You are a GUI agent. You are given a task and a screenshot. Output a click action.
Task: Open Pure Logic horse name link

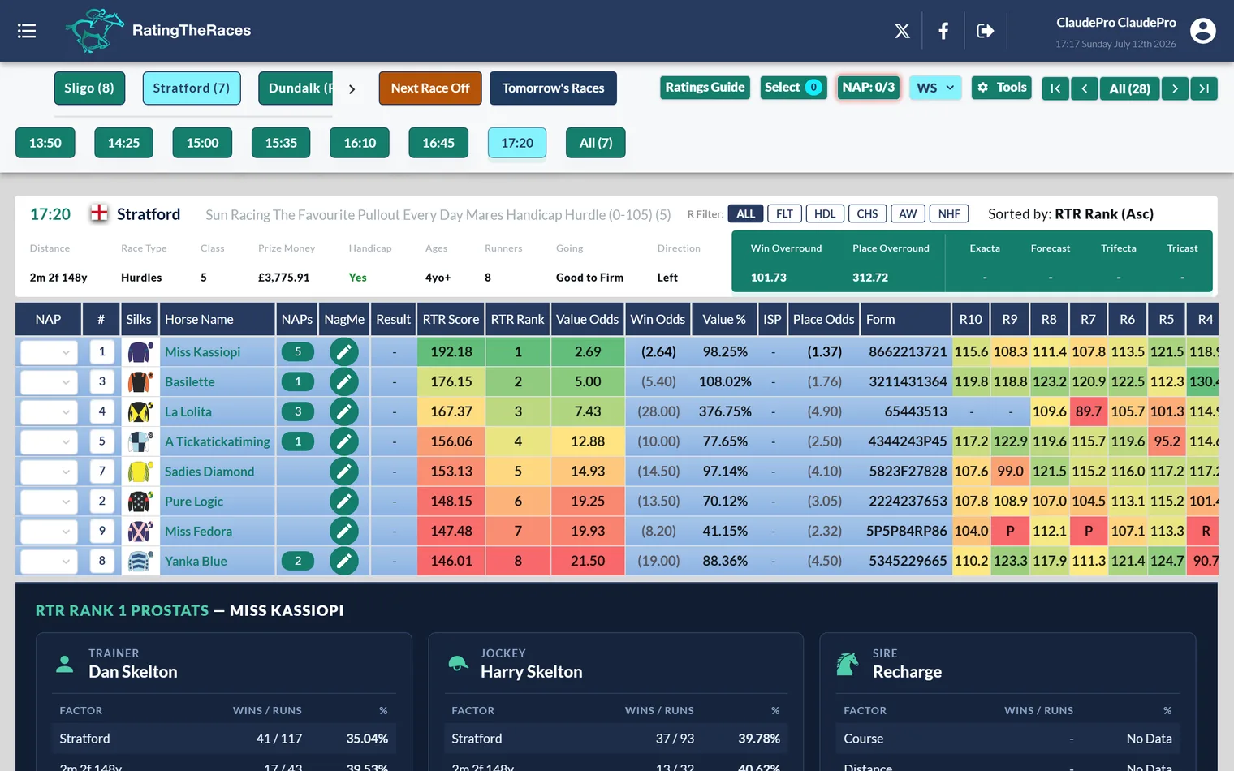[194, 501]
